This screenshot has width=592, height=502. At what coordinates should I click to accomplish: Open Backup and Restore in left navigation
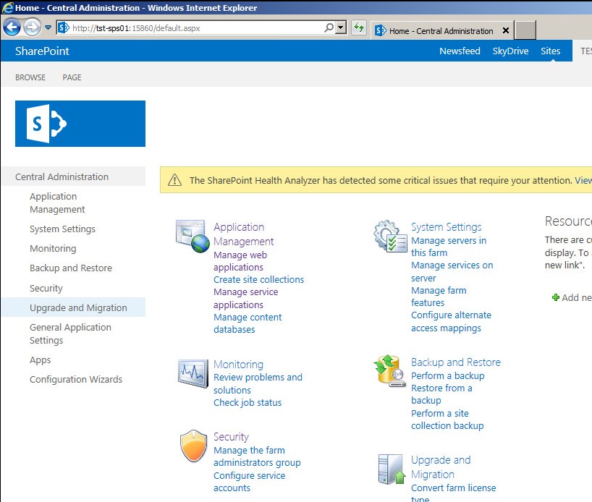[x=71, y=268]
